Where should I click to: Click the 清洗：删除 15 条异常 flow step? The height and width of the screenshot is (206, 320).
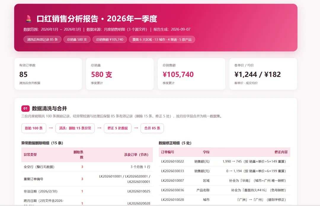75,128
